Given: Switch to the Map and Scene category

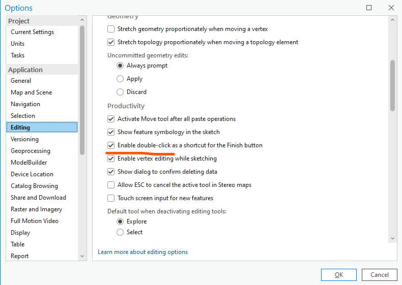Looking at the screenshot, I should click(x=31, y=92).
